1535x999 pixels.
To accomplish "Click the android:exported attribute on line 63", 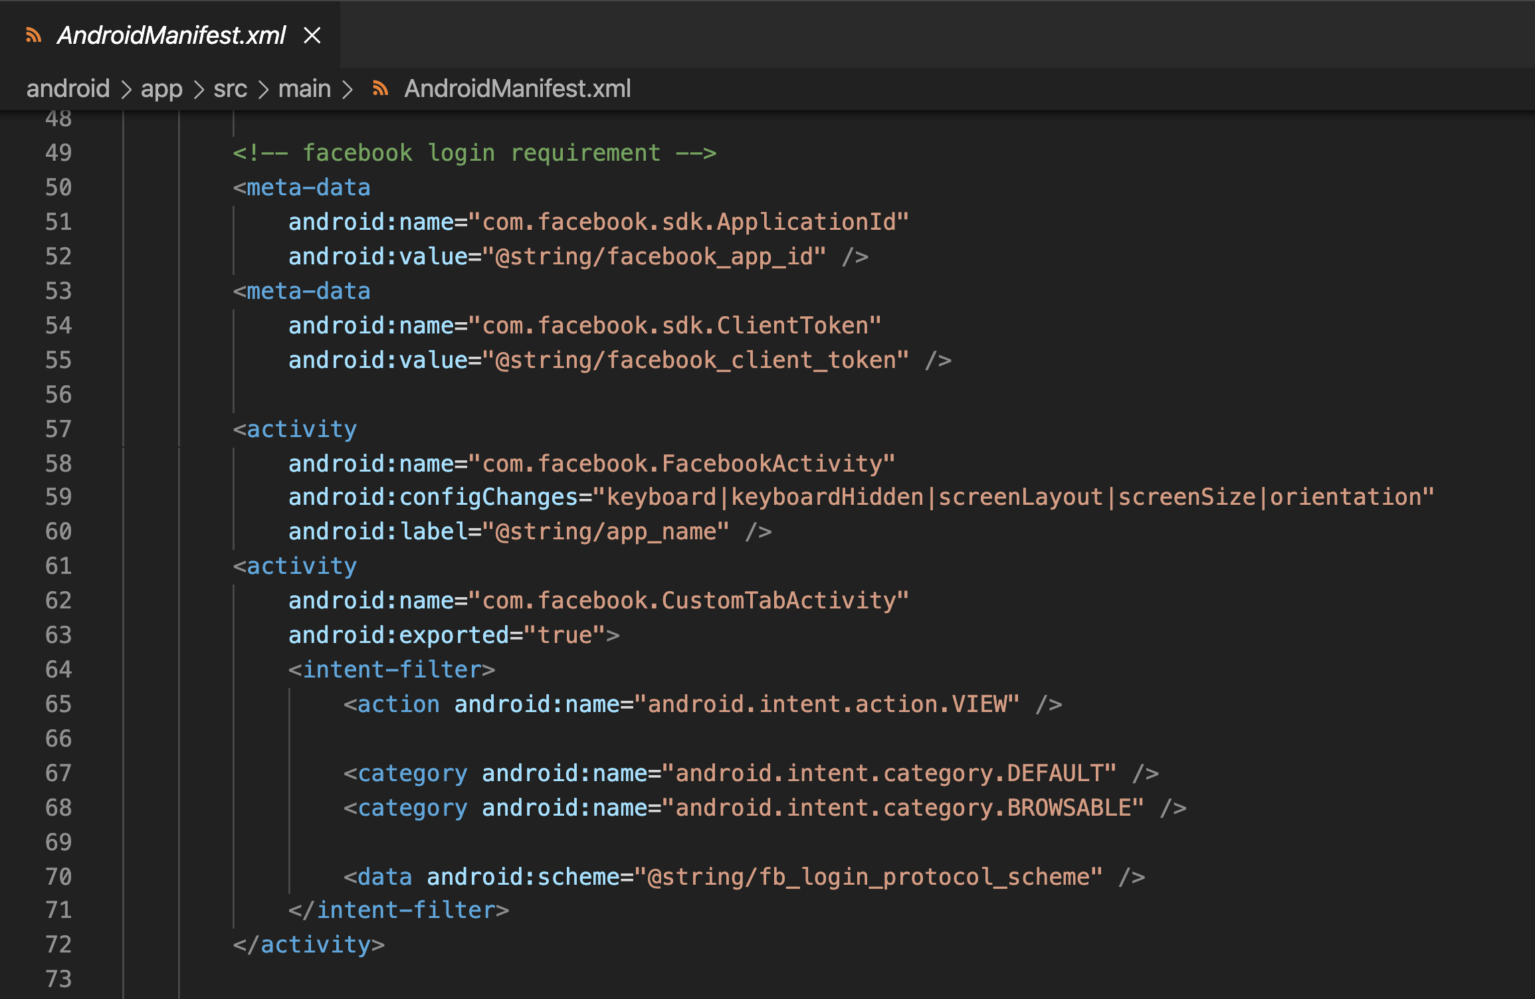I will (x=398, y=635).
